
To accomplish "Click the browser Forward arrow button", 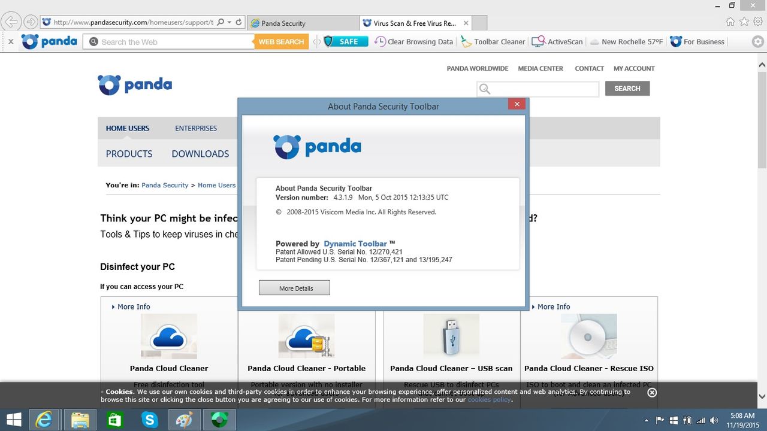I will tap(30, 22).
